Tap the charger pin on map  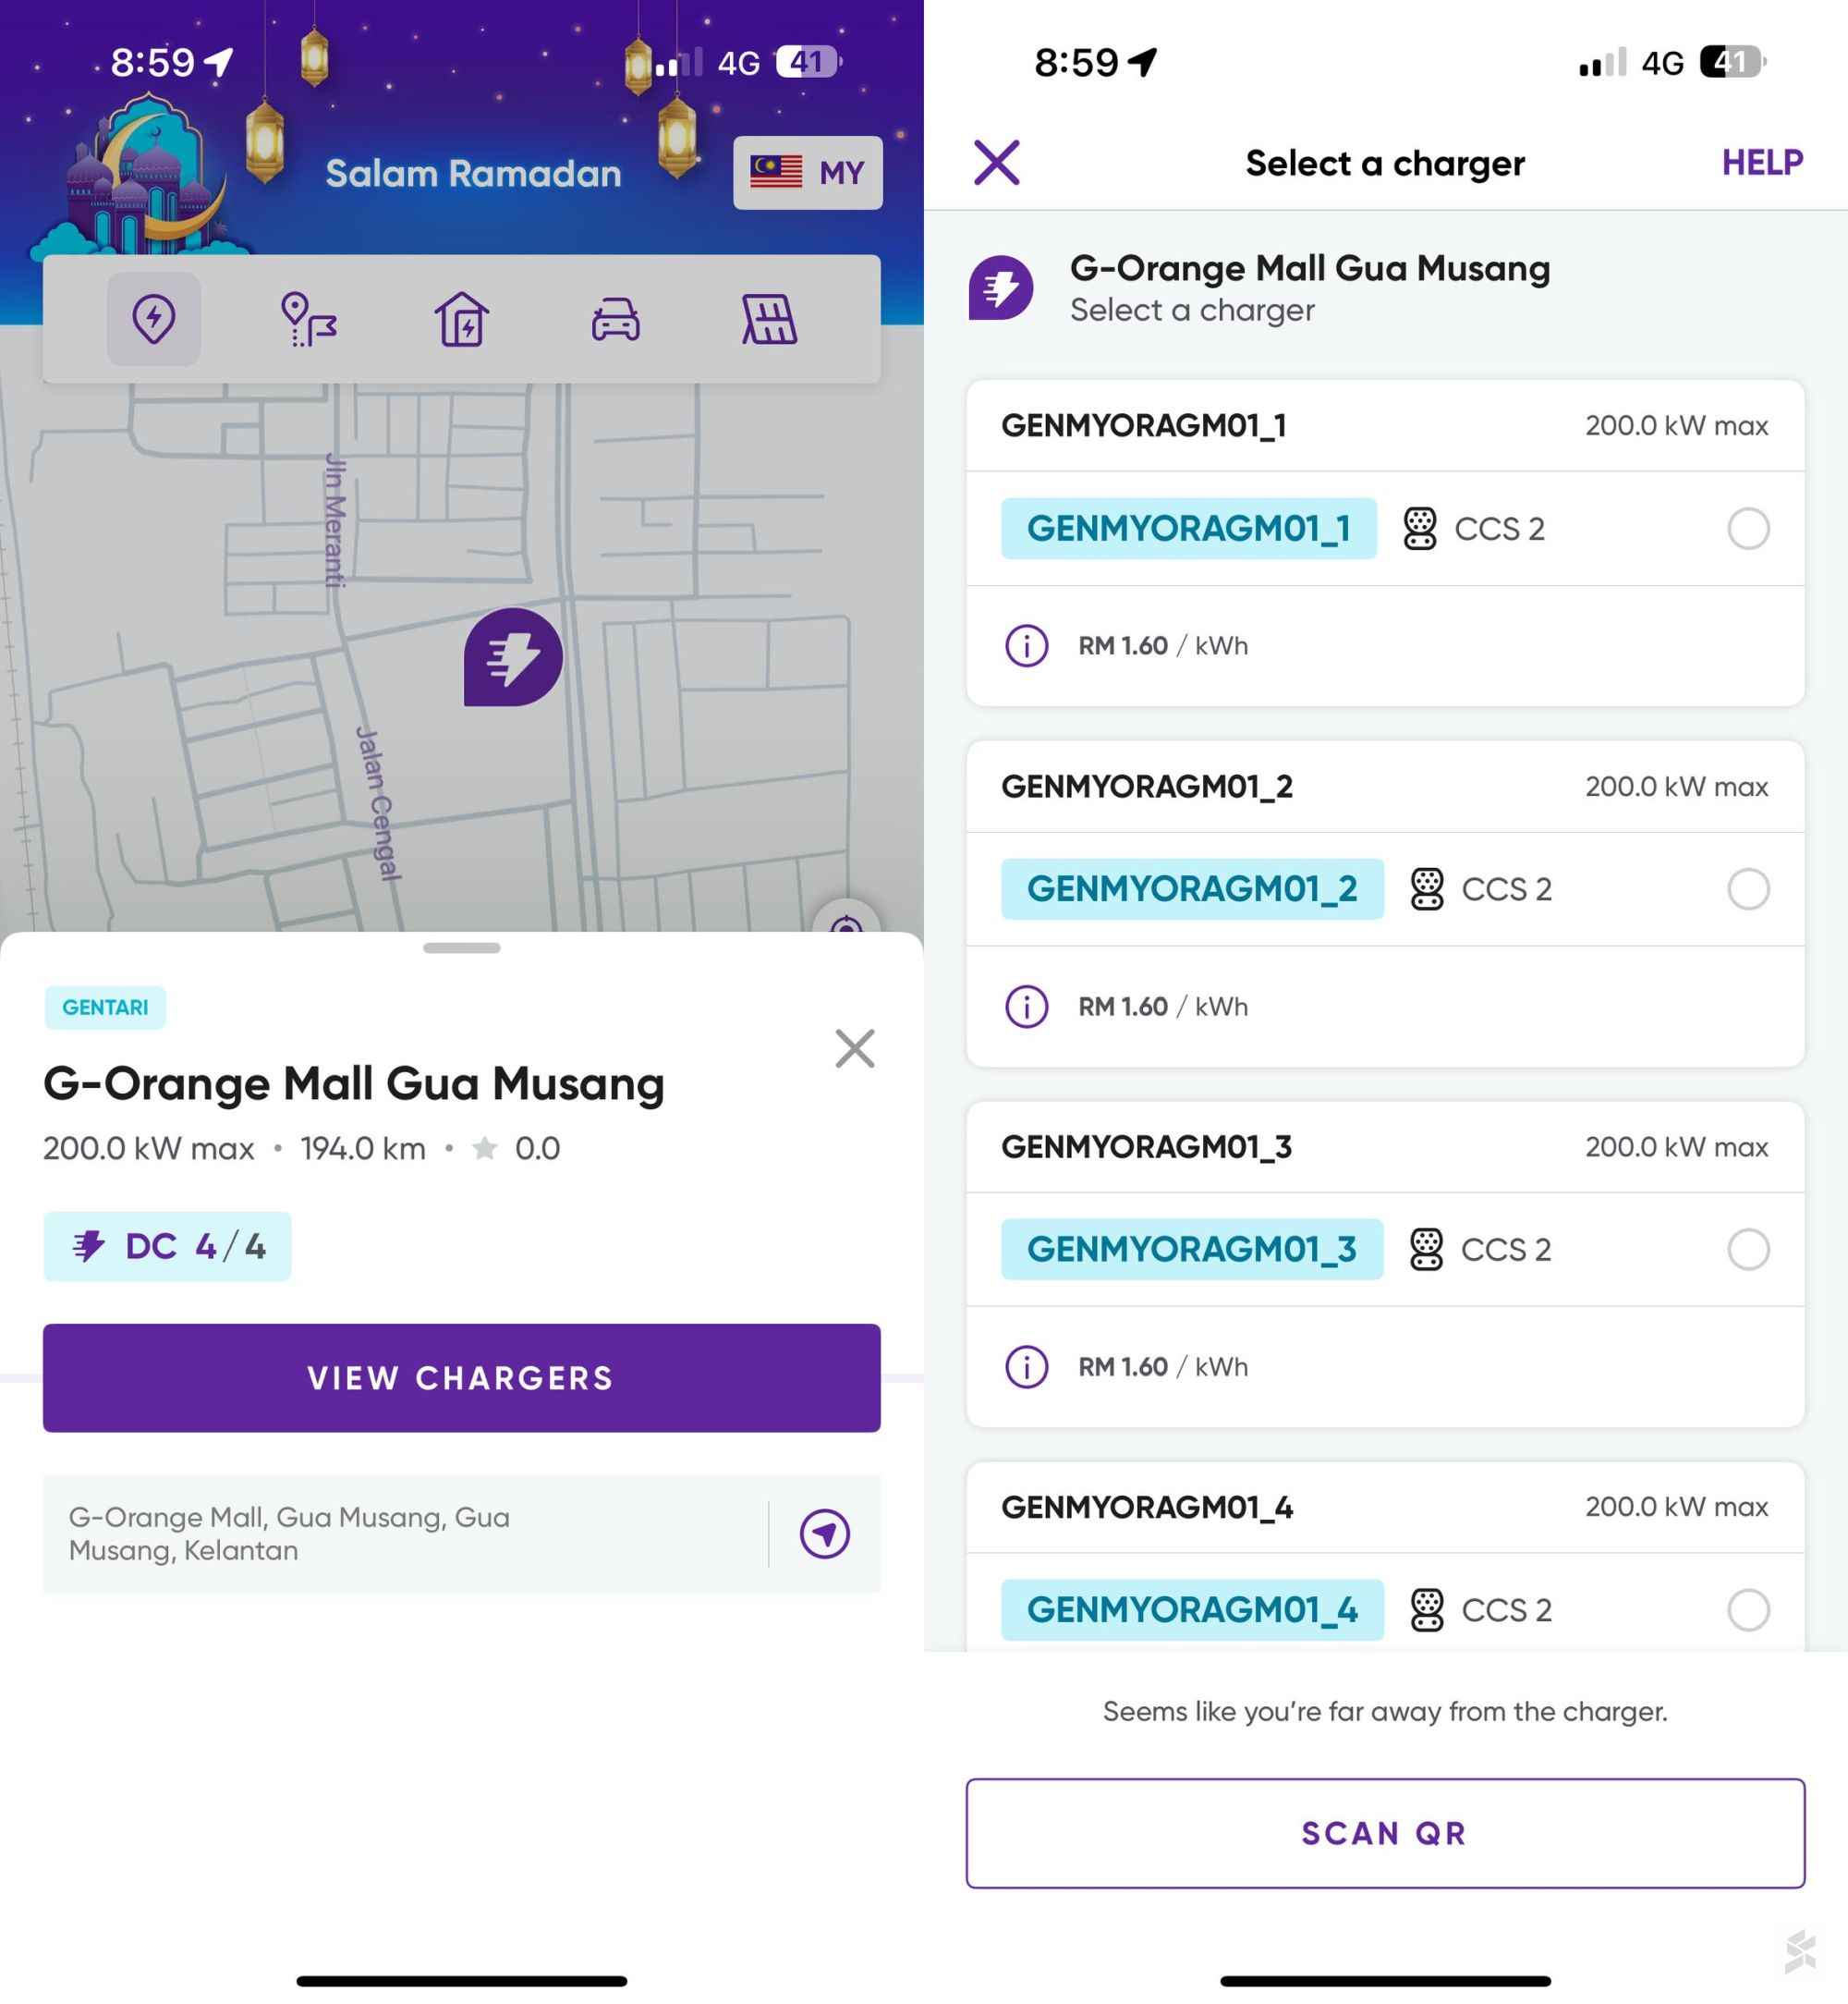513,657
